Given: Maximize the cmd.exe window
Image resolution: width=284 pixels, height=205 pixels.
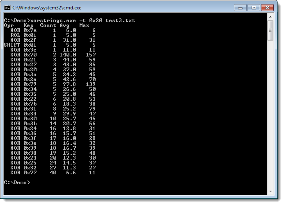Looking at the screenshot, I should [x=254, y=8].
